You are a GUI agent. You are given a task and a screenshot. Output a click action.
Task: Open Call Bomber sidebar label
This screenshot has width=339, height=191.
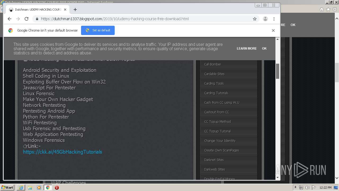point(212,64)
